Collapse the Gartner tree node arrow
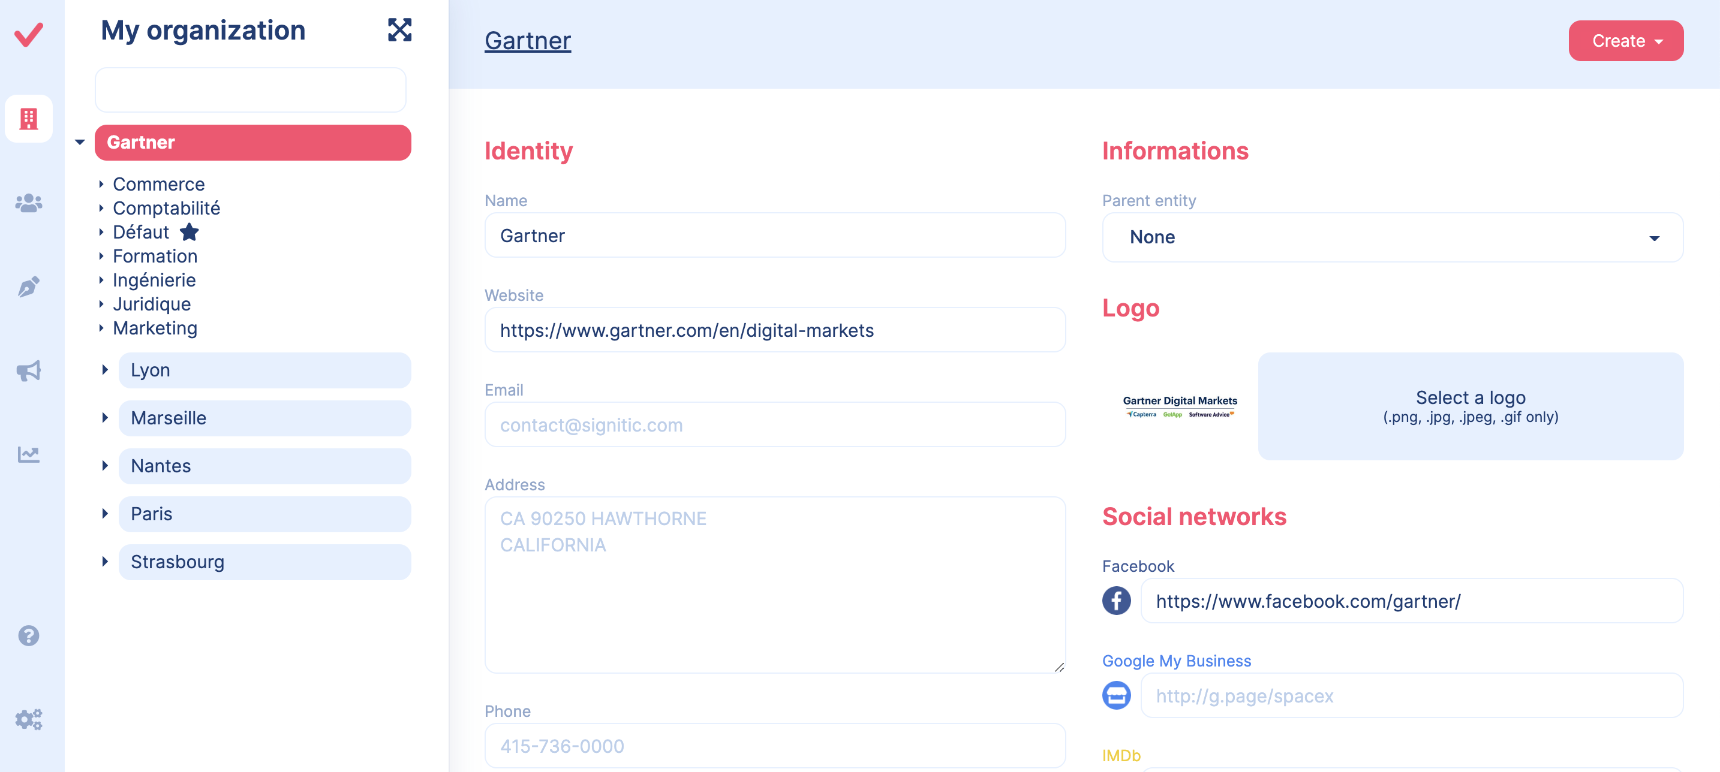1720x772 pixels. pyautogui.click(x=80, y=142)
